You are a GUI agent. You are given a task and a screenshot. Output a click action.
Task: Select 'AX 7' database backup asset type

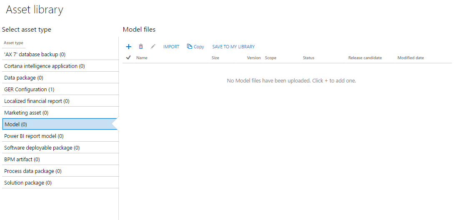(35, 55)
